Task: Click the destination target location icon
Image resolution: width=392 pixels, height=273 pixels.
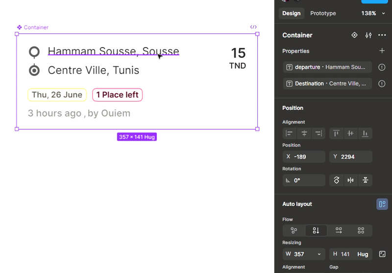Action: [34, 70]
